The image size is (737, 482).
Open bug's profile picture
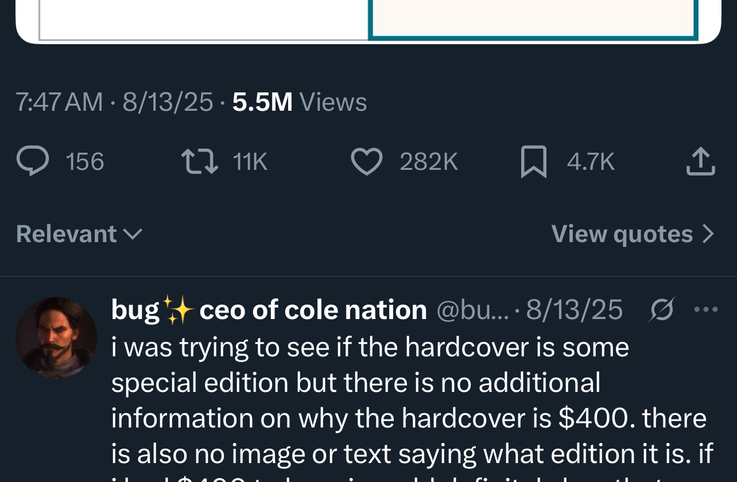(x=56, y=337)
